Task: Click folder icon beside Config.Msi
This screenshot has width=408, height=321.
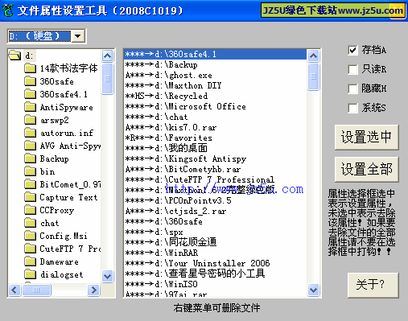Action: point(30,236)
